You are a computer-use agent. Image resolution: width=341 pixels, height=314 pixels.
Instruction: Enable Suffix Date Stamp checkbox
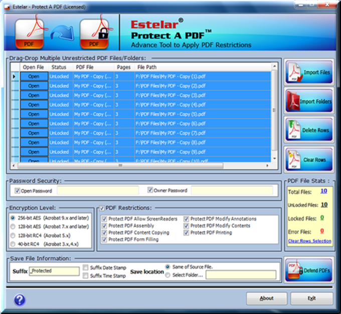pos(86,267)
